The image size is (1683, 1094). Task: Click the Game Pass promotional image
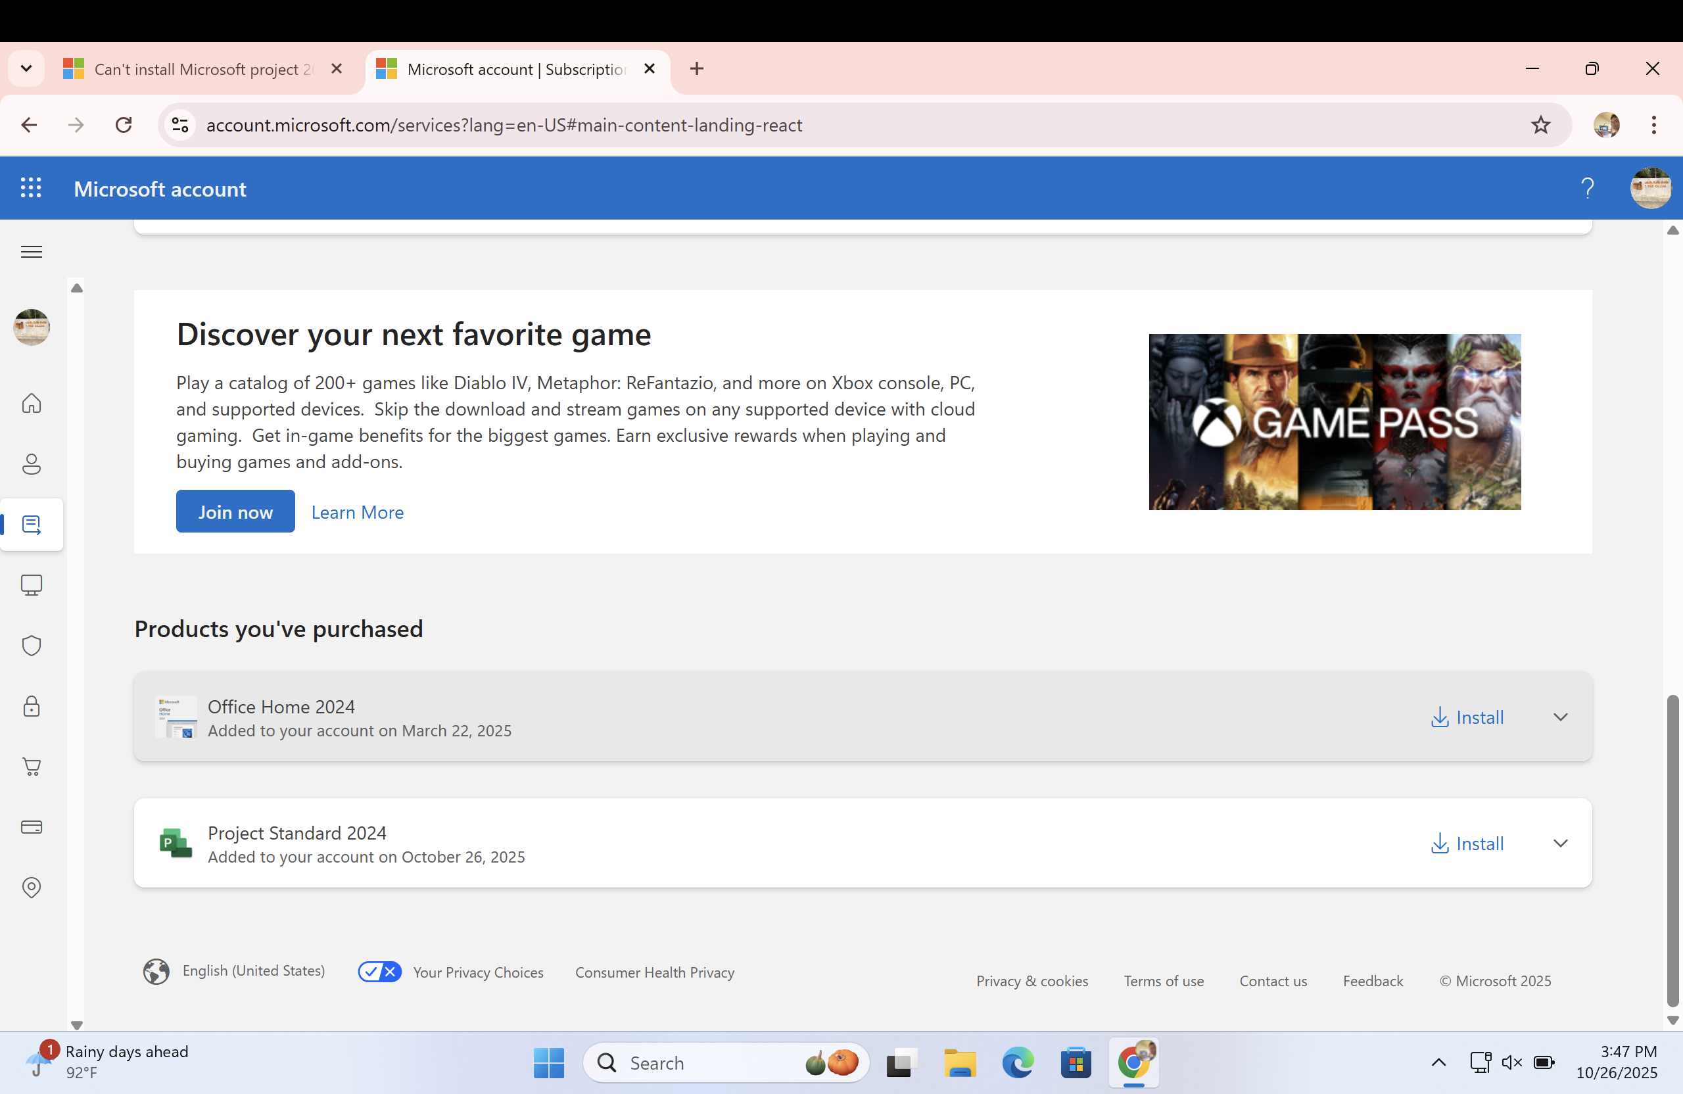pyautogui.click(x=1335, y=421)
